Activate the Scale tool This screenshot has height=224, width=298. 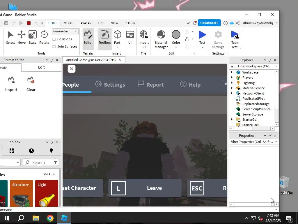pyautogui.click(x=33, y=38)
